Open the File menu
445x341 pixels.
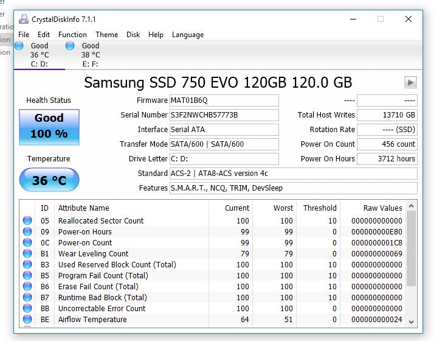24,35
